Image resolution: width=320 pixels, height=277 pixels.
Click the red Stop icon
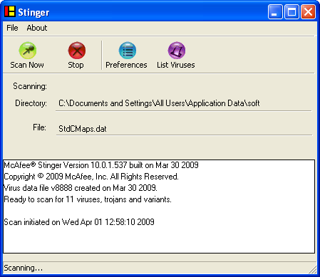(77, 51)
